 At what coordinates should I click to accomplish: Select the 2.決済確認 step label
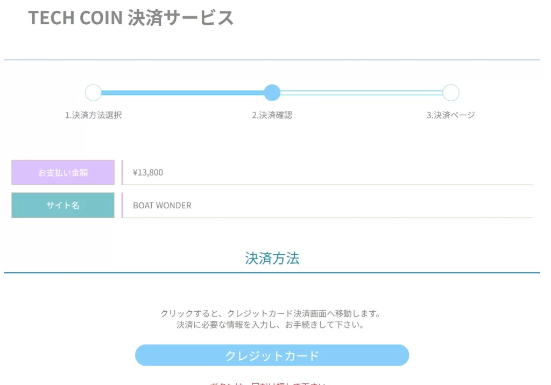coord(272,115)
